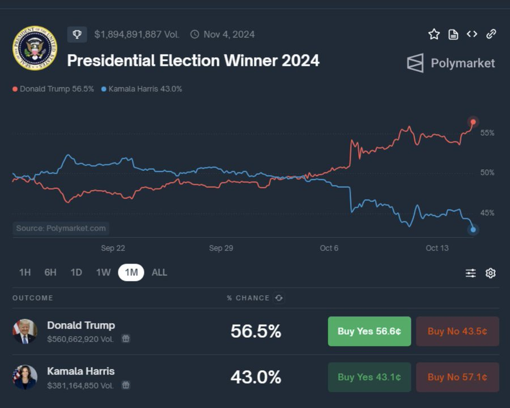510x408 pixels.
Task: Click the embed code brackets icon
Action: tap(472, 34)
